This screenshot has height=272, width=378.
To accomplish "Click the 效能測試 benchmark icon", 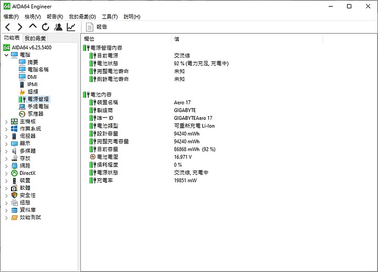I will click(15, 217).
